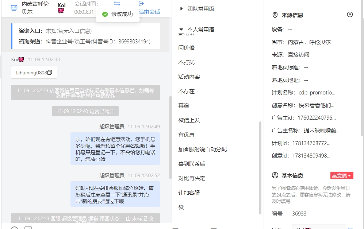Select the quick phrase 对比再决定
The image size is (364, 229).
click(192, 178)
